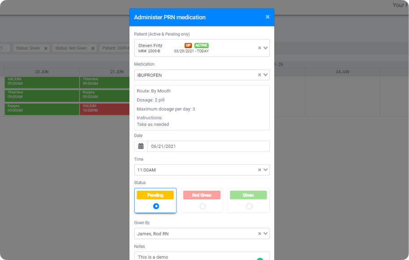Click the yellow Pending status label
The height and width of the screenshot is (260, 409).
pyautogui.click(x=155, y=195)
